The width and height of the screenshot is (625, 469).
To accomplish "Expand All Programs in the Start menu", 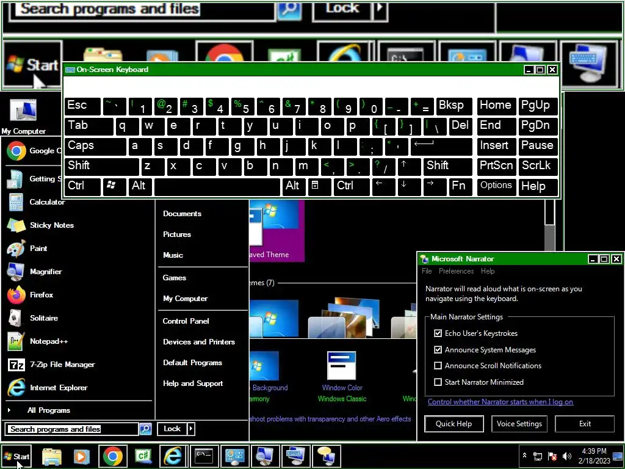I will (49, 410).
